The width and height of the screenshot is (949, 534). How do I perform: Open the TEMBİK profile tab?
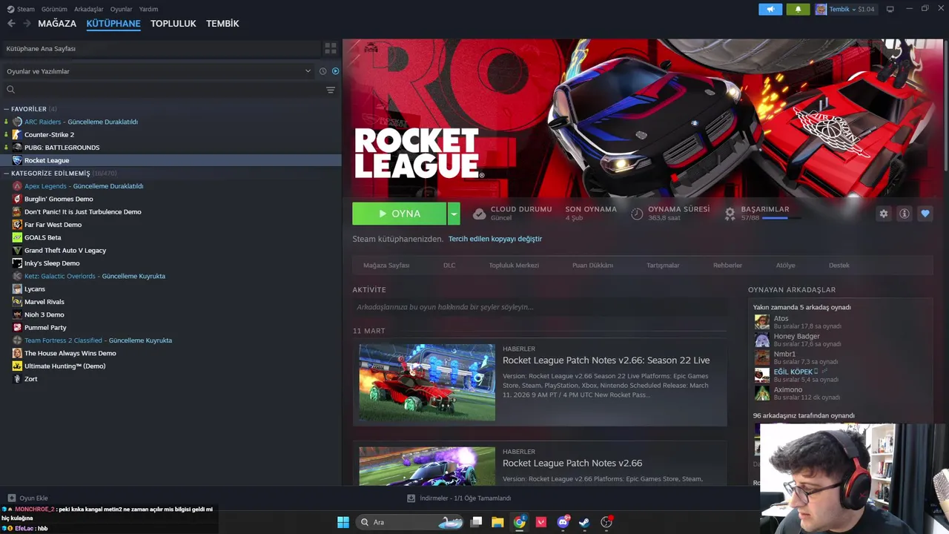click(x=222, y=24)
